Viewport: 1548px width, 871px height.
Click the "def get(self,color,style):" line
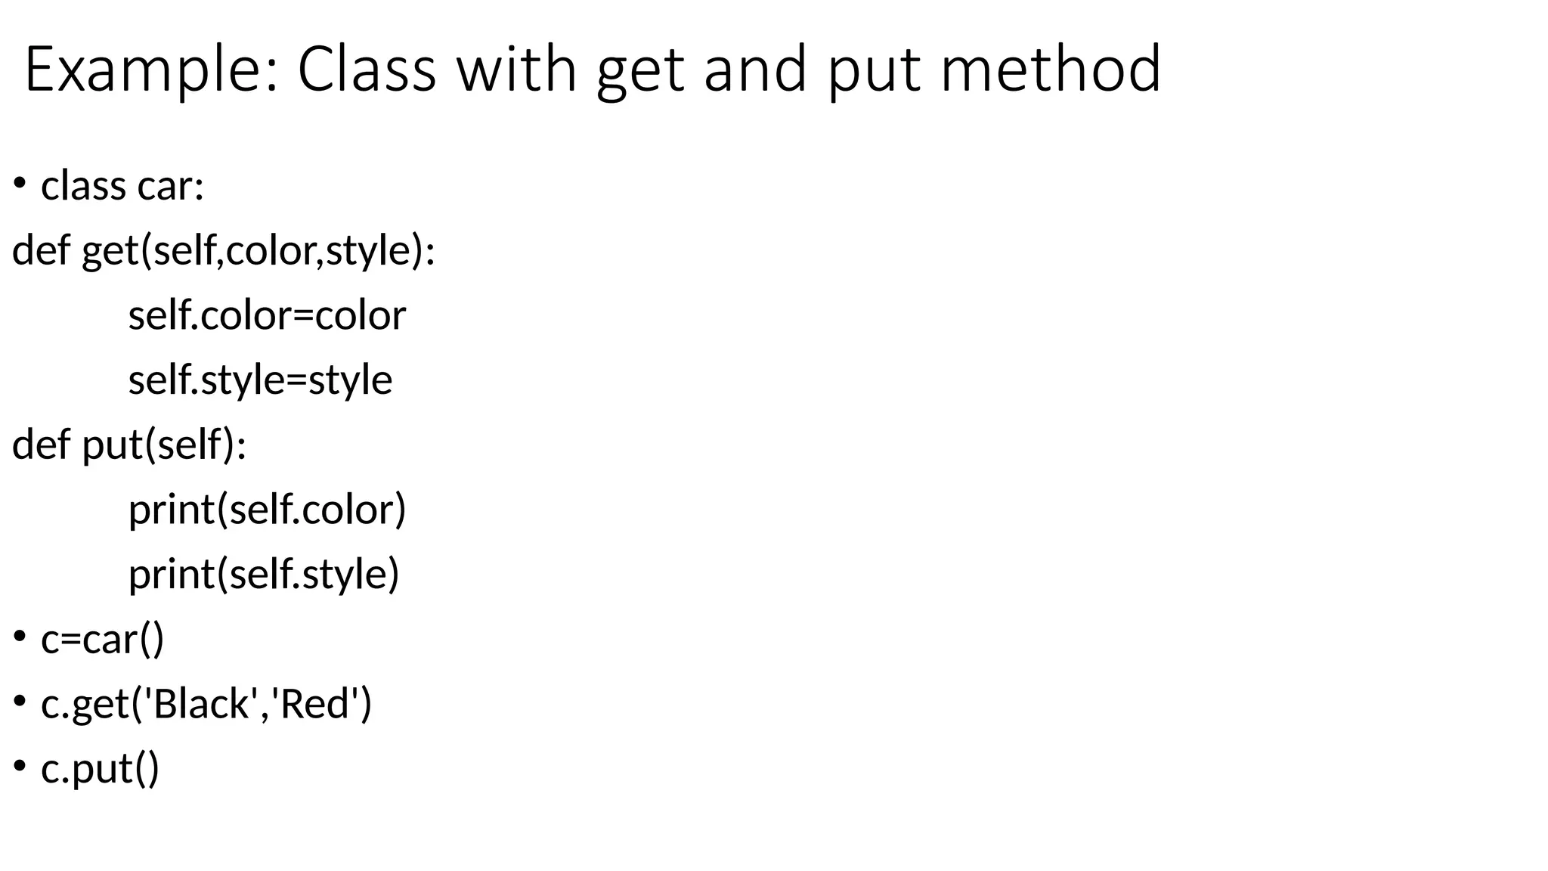click(x=224, y=250)
